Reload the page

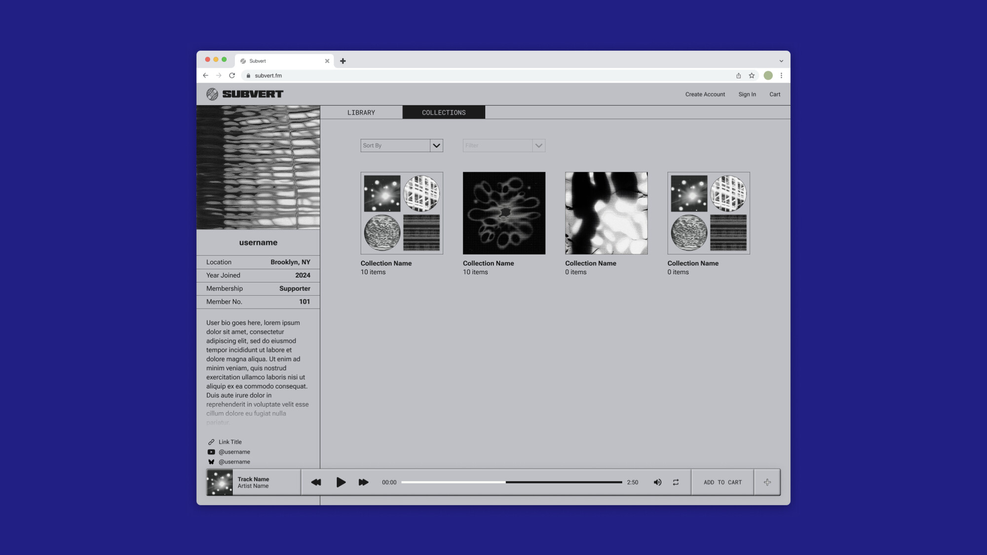[232, 75]
